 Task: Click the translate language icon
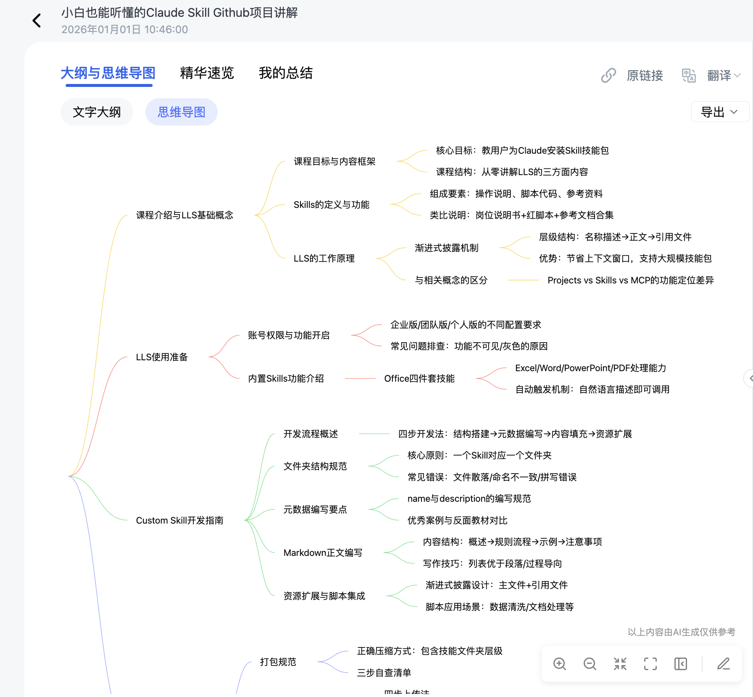tap(689, 76)
